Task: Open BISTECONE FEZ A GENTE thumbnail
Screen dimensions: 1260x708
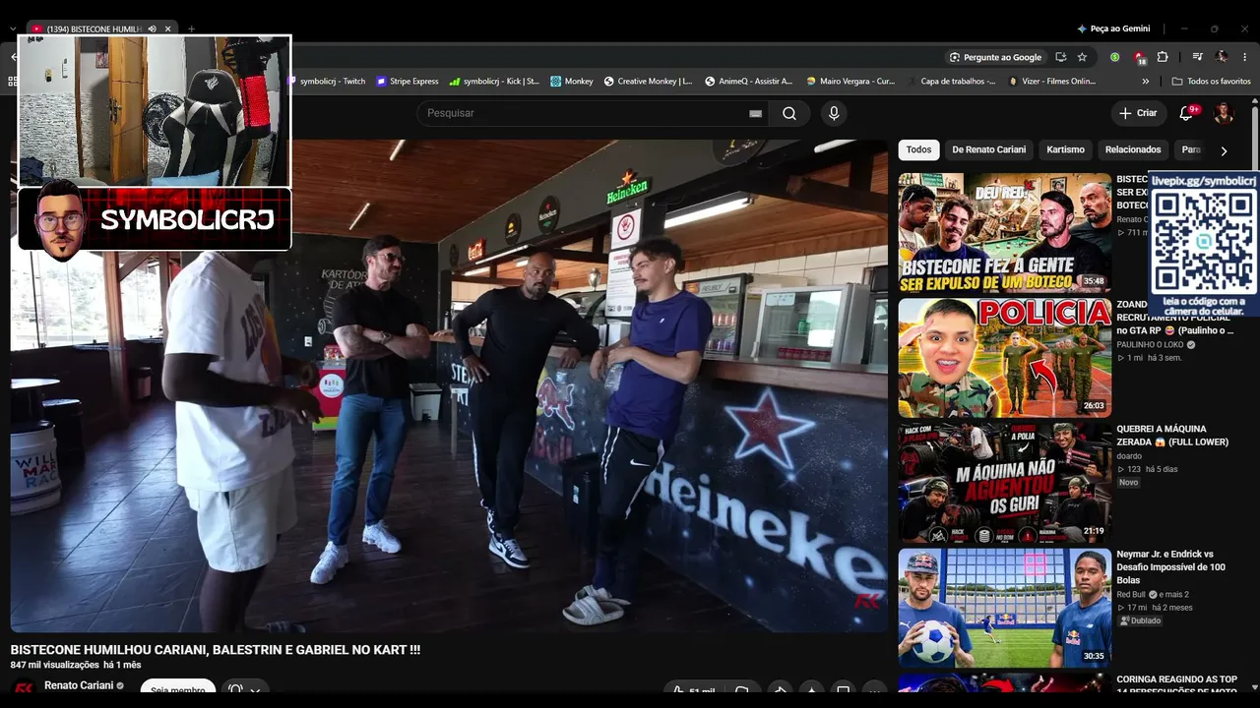Action: 1005,234
